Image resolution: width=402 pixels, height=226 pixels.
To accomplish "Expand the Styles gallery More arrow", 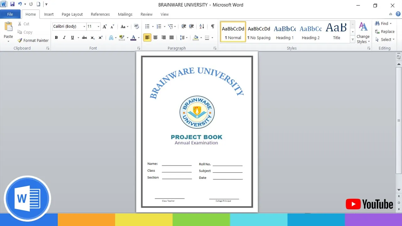I will (353, 40).
